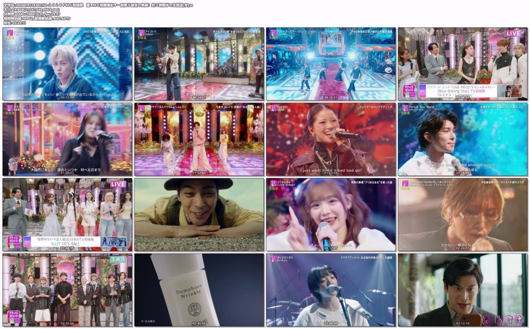View the 03:12:10 man in suit frame

[x=463, y=290]
